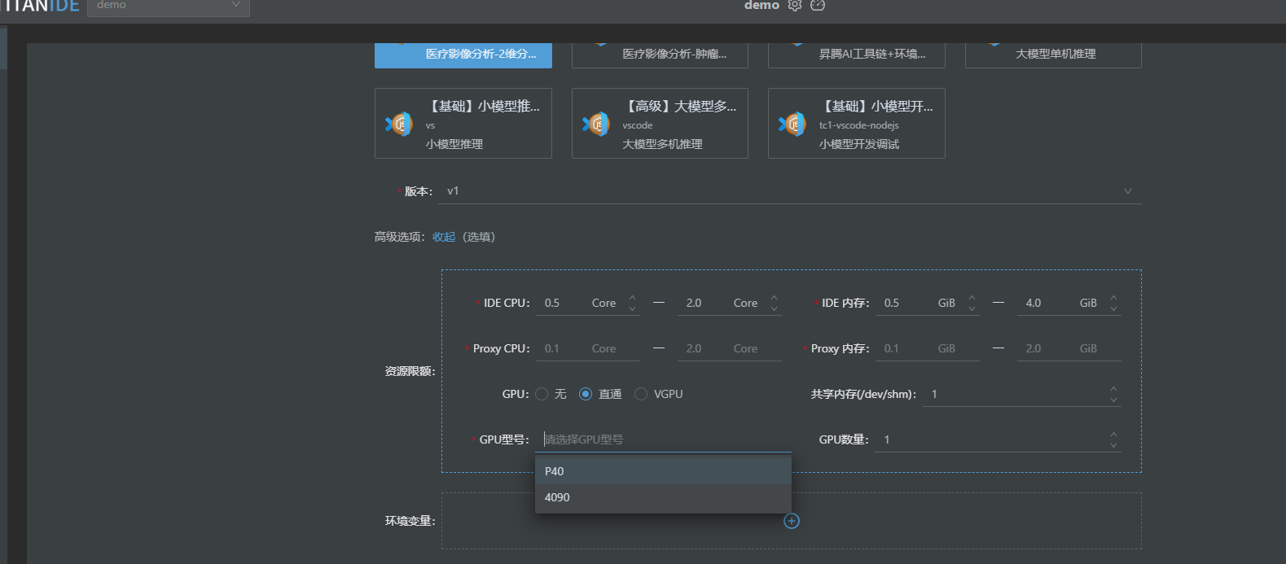The height and width of the screenshot is (564, 1286).
Task: Open the demo project dropdown at top left
Action: (168, 7)
